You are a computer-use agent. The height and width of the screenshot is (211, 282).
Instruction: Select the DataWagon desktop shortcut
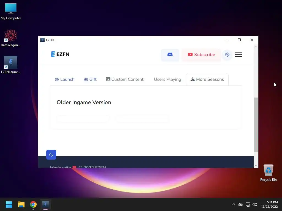click(11, 38)
